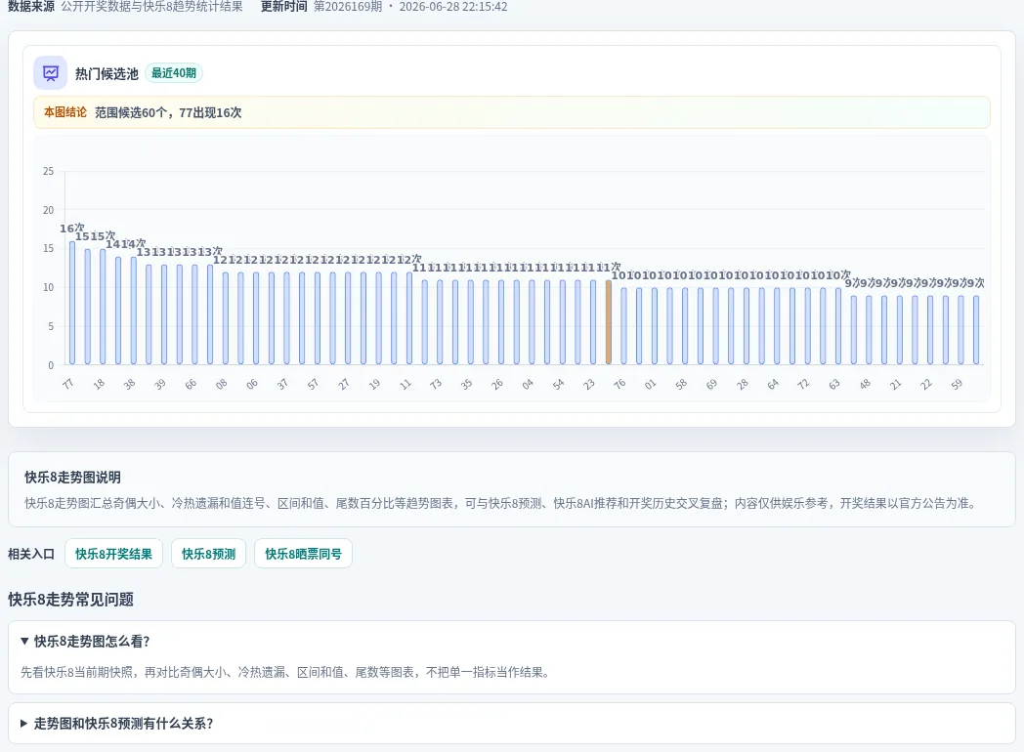Screen dimensions: 1024x752
Task: Click x-axis label 19
Action: (x=374, y=384)
